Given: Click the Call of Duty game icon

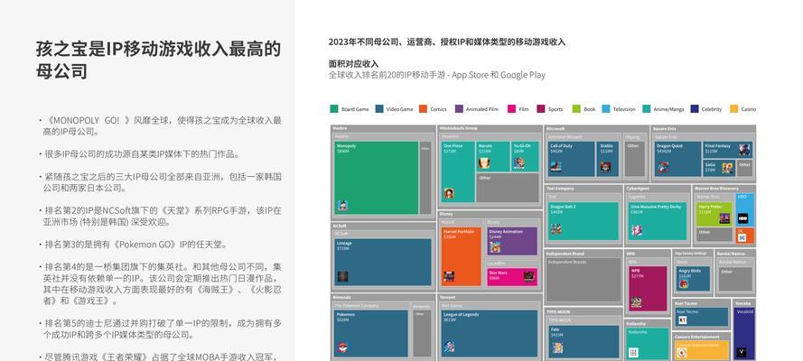Looking at the screenshot, I should 556,167.
